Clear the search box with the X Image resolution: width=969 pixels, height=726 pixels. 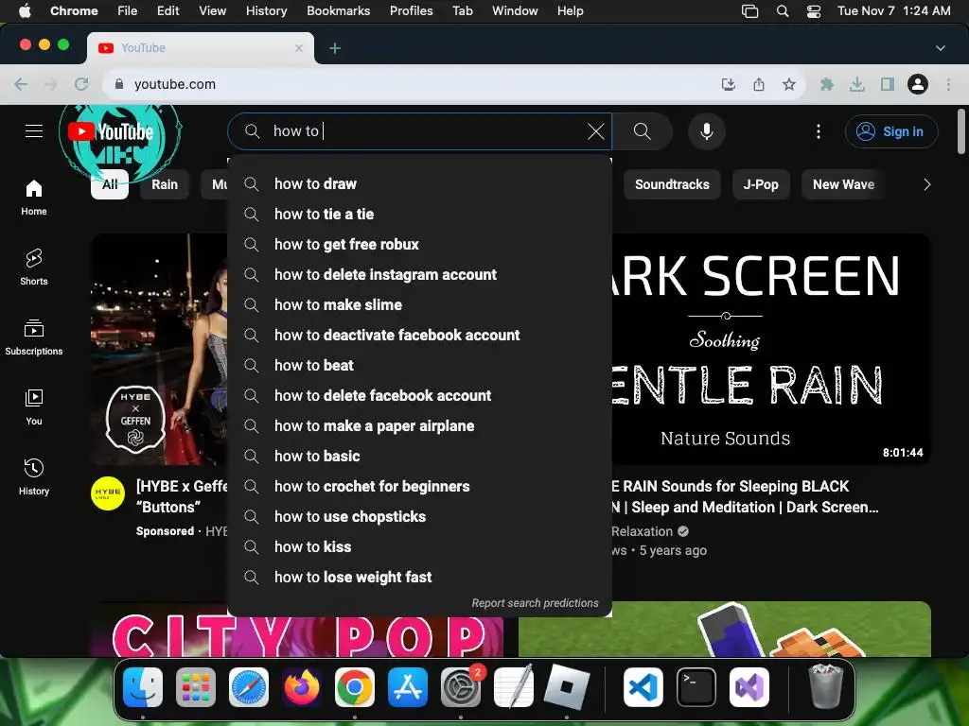tap(596, 130)
